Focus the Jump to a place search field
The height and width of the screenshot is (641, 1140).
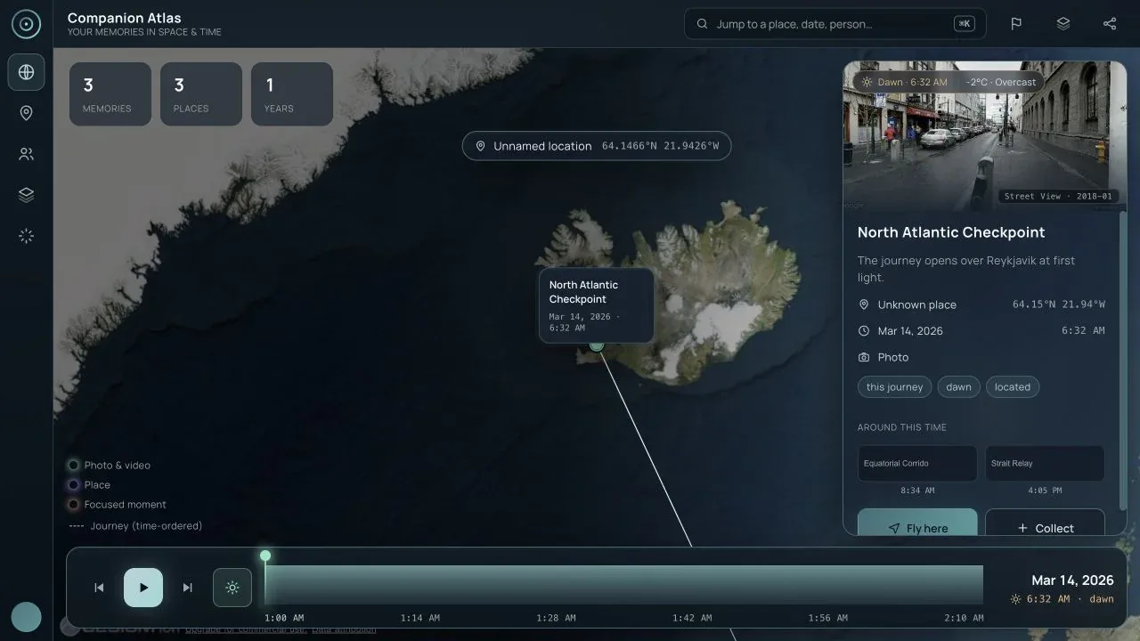(835, 24)
